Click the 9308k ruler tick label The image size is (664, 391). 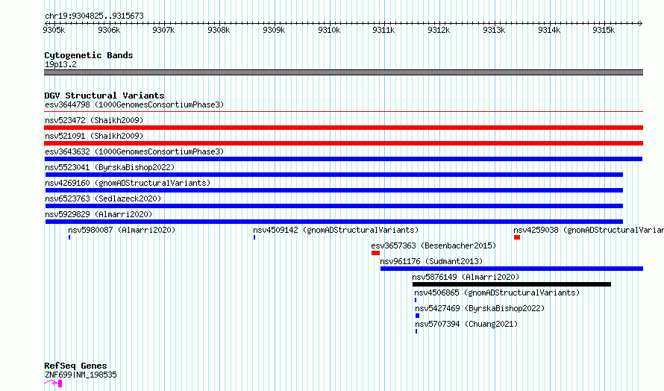(219, 30)
